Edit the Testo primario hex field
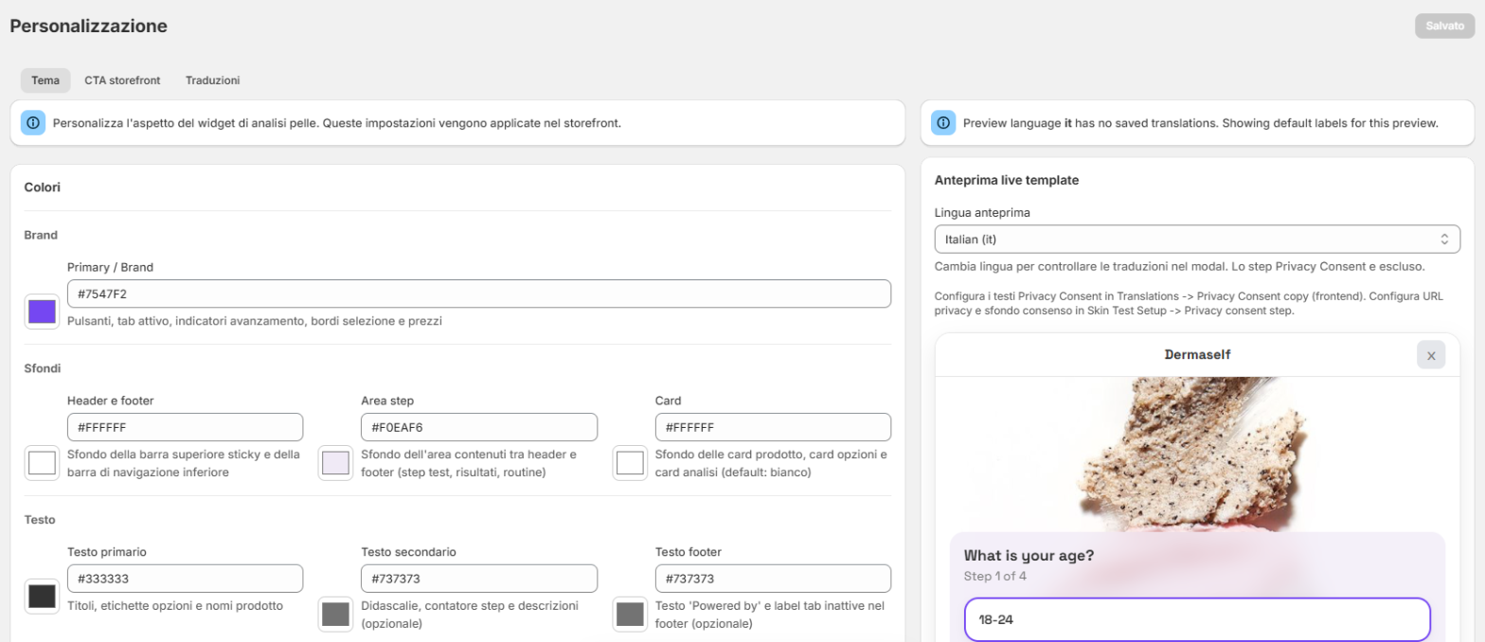This screenshot has width=1485, height=642. tap(186, 579)
